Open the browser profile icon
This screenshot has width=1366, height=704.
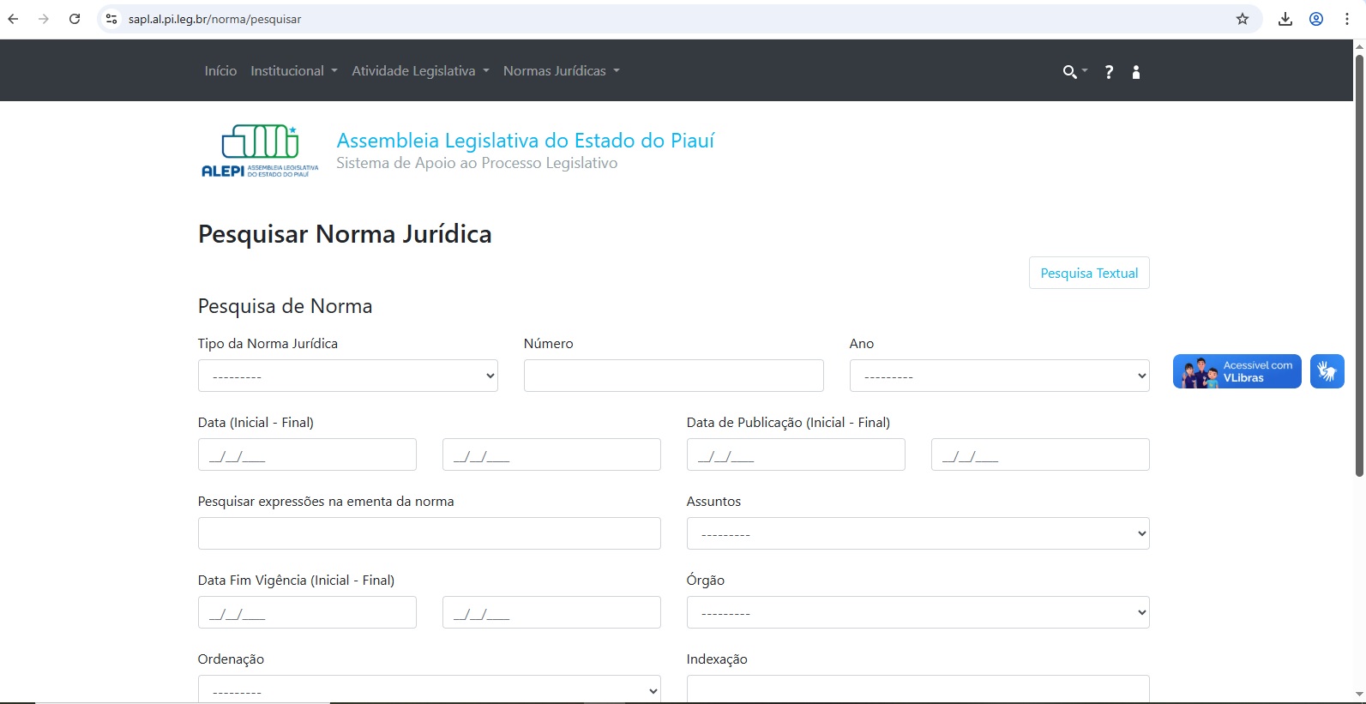(1315, 19)
